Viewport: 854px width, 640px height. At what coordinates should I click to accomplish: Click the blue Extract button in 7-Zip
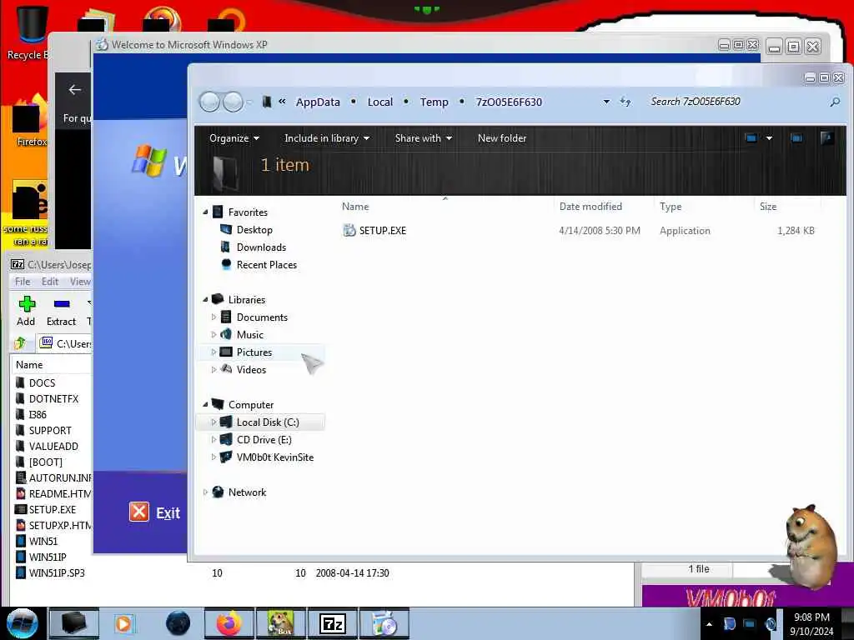61,312
